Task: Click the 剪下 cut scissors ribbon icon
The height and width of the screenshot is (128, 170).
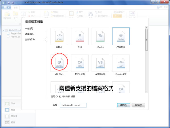Action: click(79, 12)
